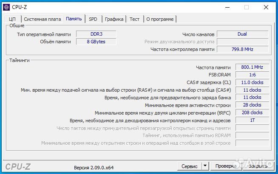Click the 11.0 clocks CAS latency value

click(x=252, y=82)
